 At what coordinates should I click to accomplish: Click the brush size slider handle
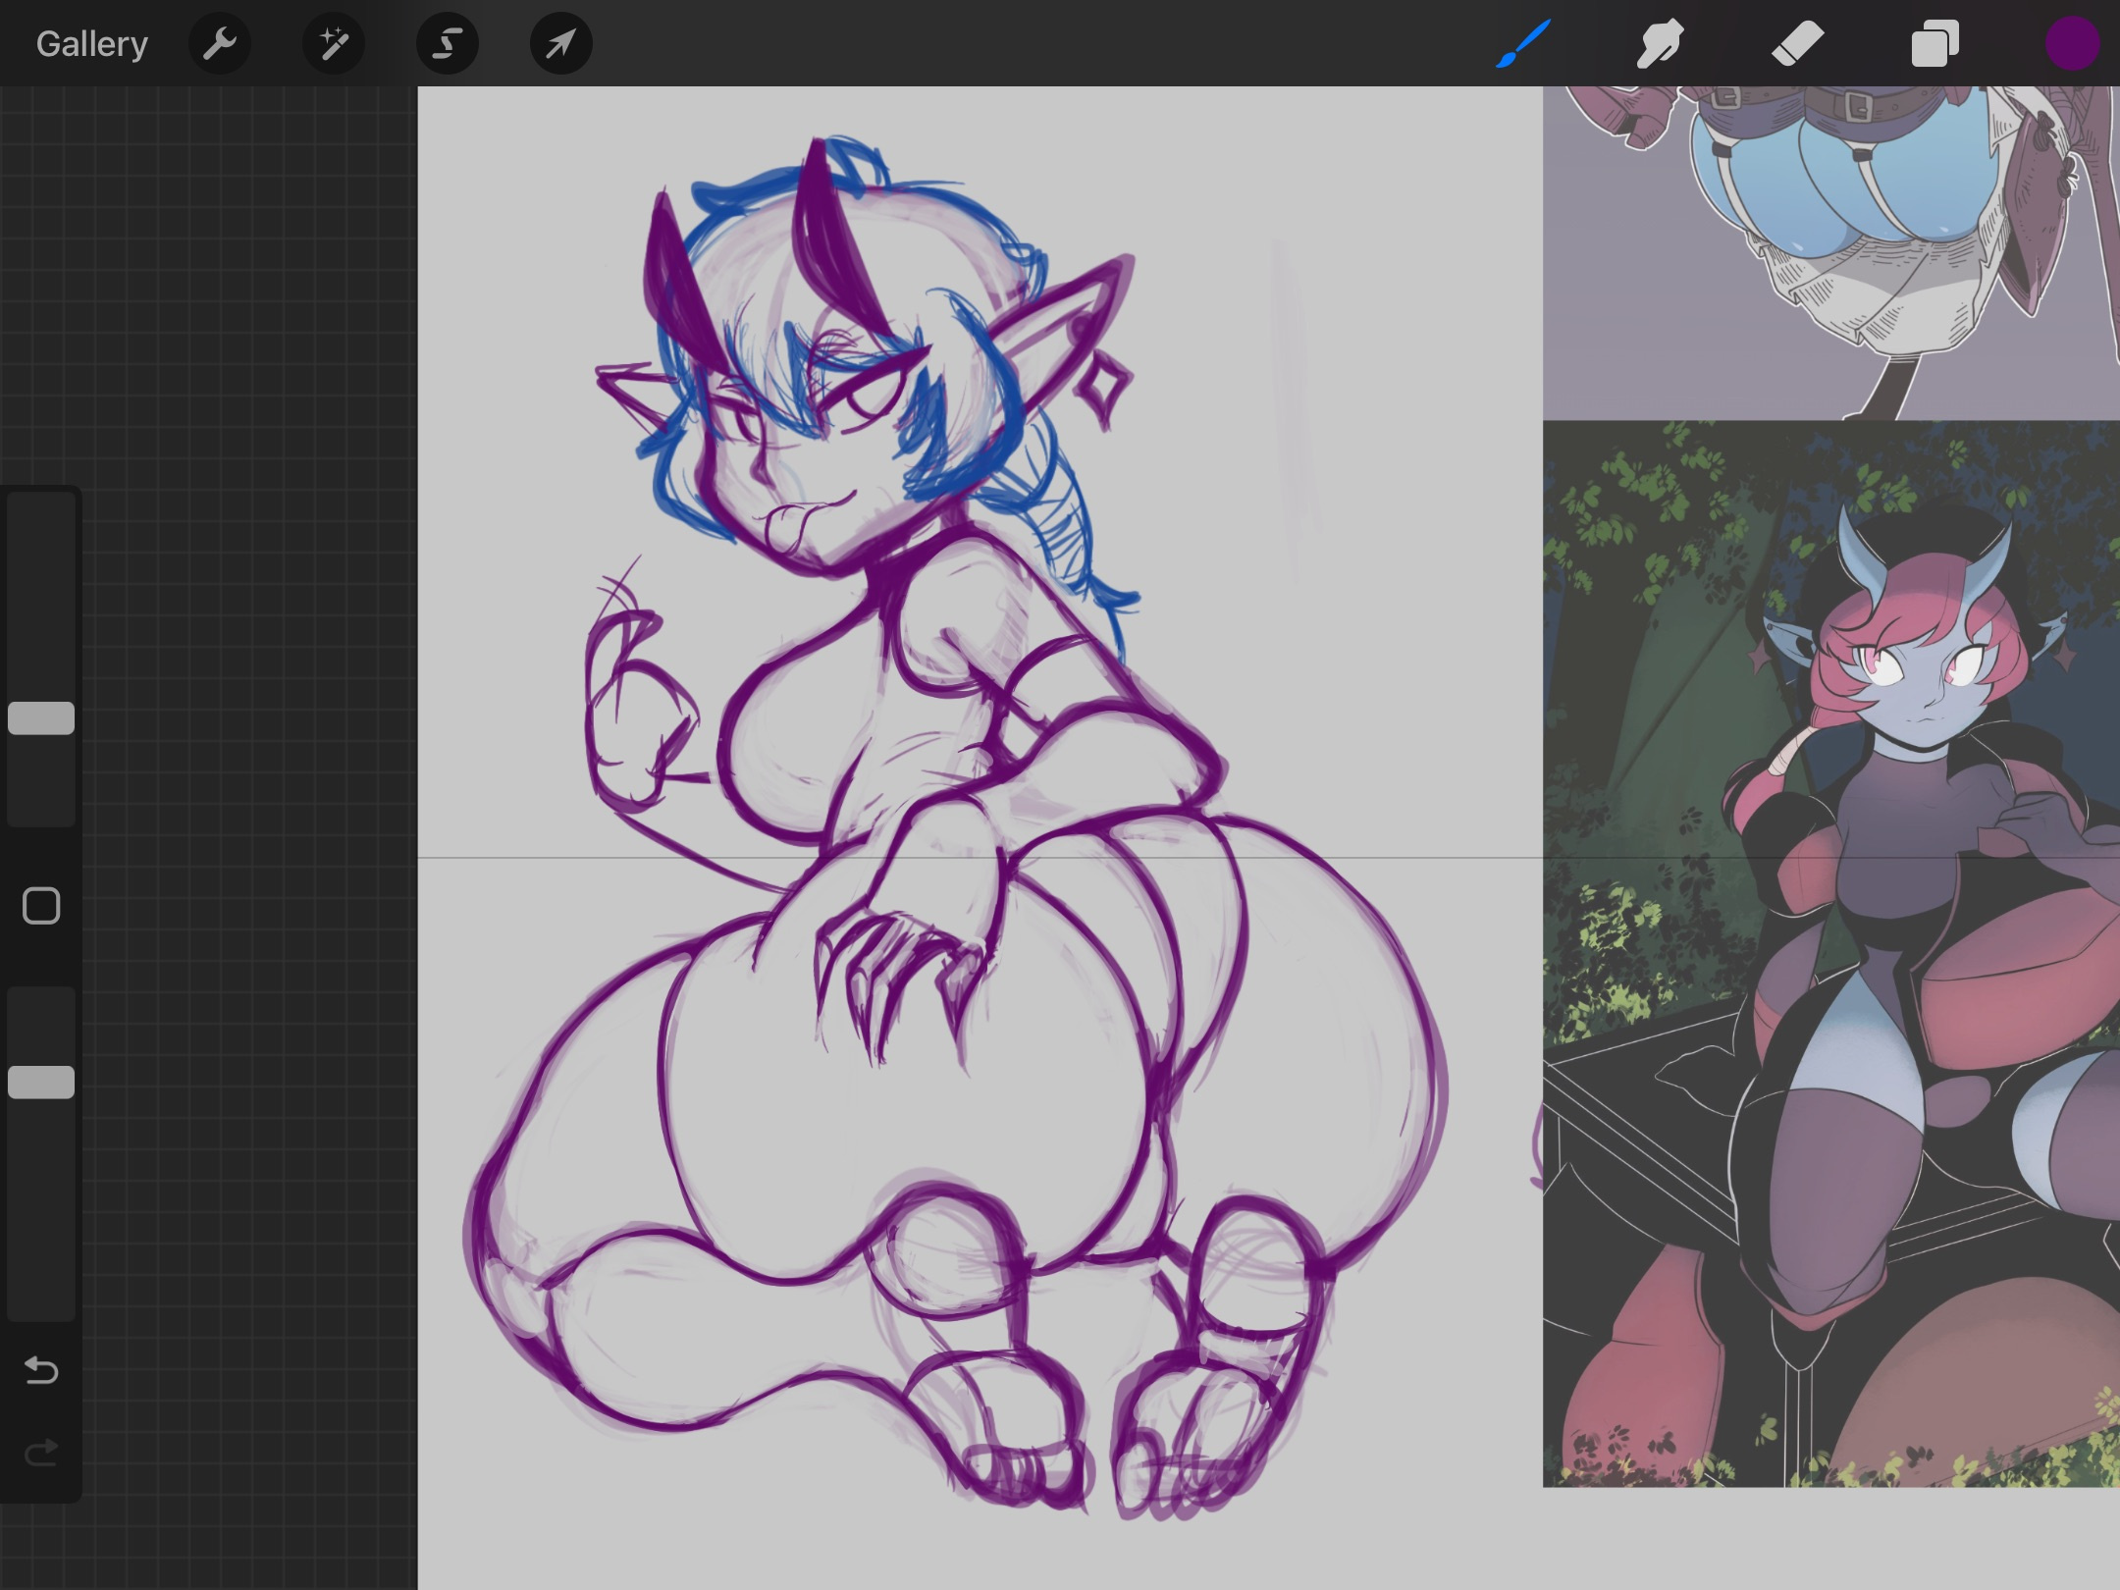pyautogui.click(x=41, y=718)
